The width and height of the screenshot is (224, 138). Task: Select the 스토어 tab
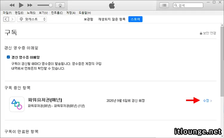tap(135, 19)
